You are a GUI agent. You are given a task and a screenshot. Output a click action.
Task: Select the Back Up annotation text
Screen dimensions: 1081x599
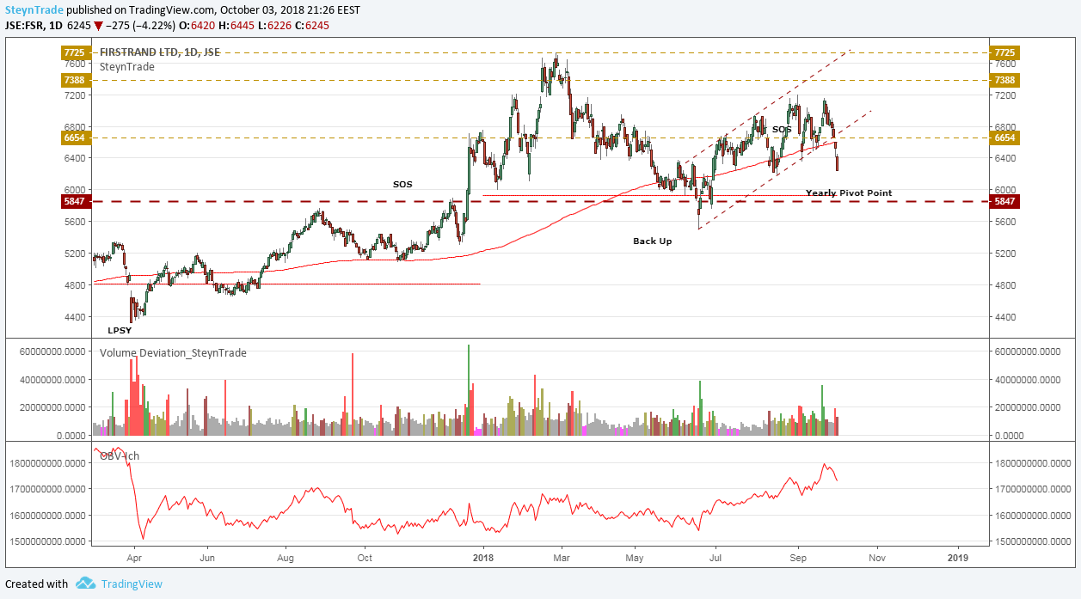point(653,241)
